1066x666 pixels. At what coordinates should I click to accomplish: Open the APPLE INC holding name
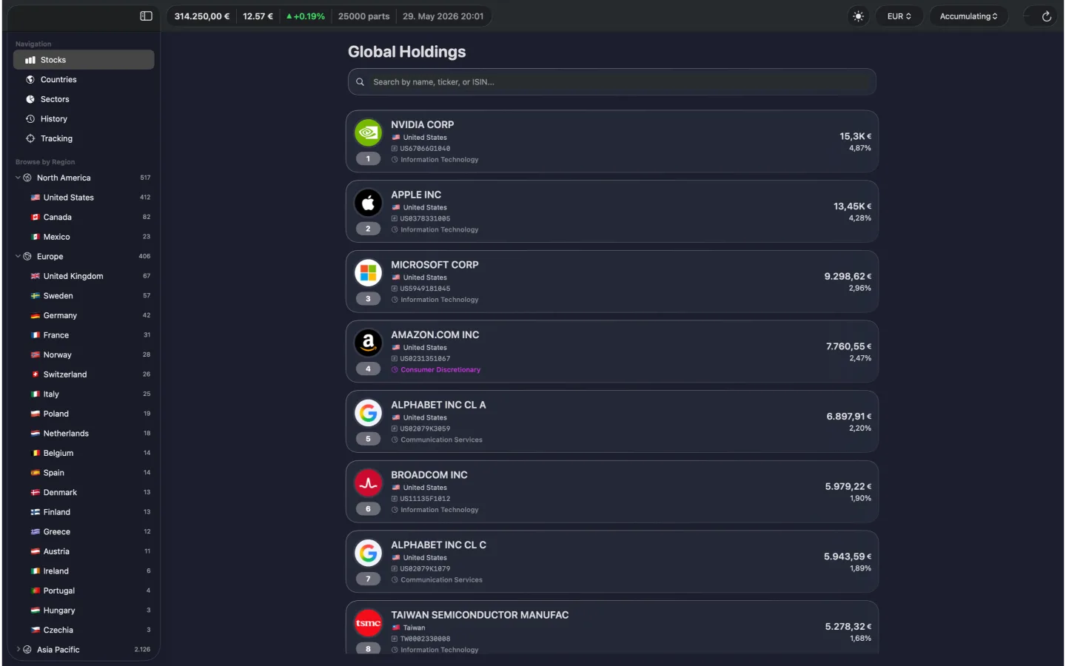(x=416, y=195)
